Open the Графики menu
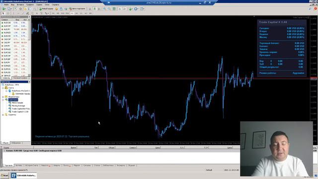Screen dimensions: 318x179 tap(30, 4)
